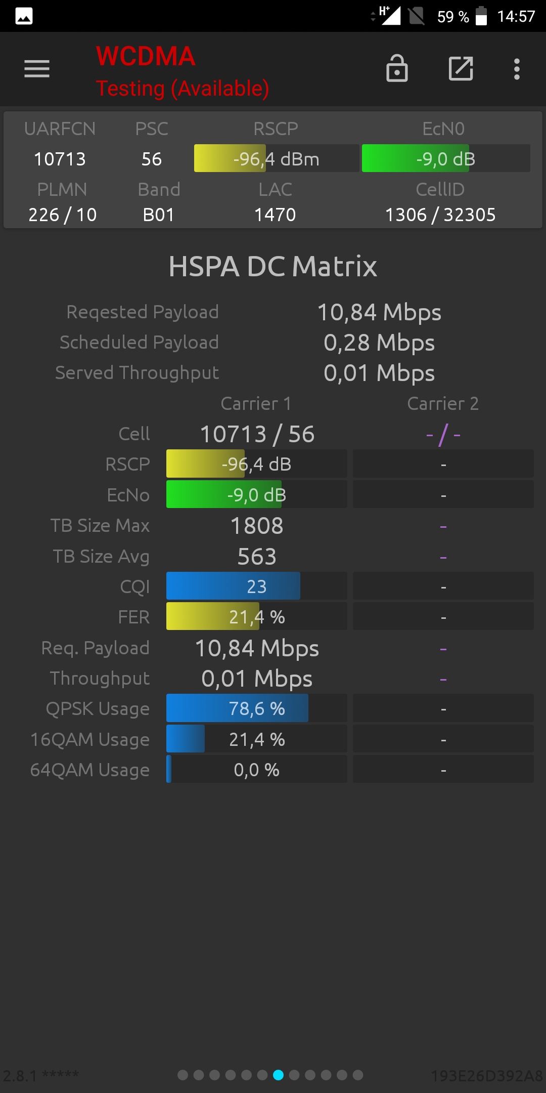Tap the top RSCP -96,4 dBm bar
Viewport: 546px width, 1093px height.
coord(277,158)
